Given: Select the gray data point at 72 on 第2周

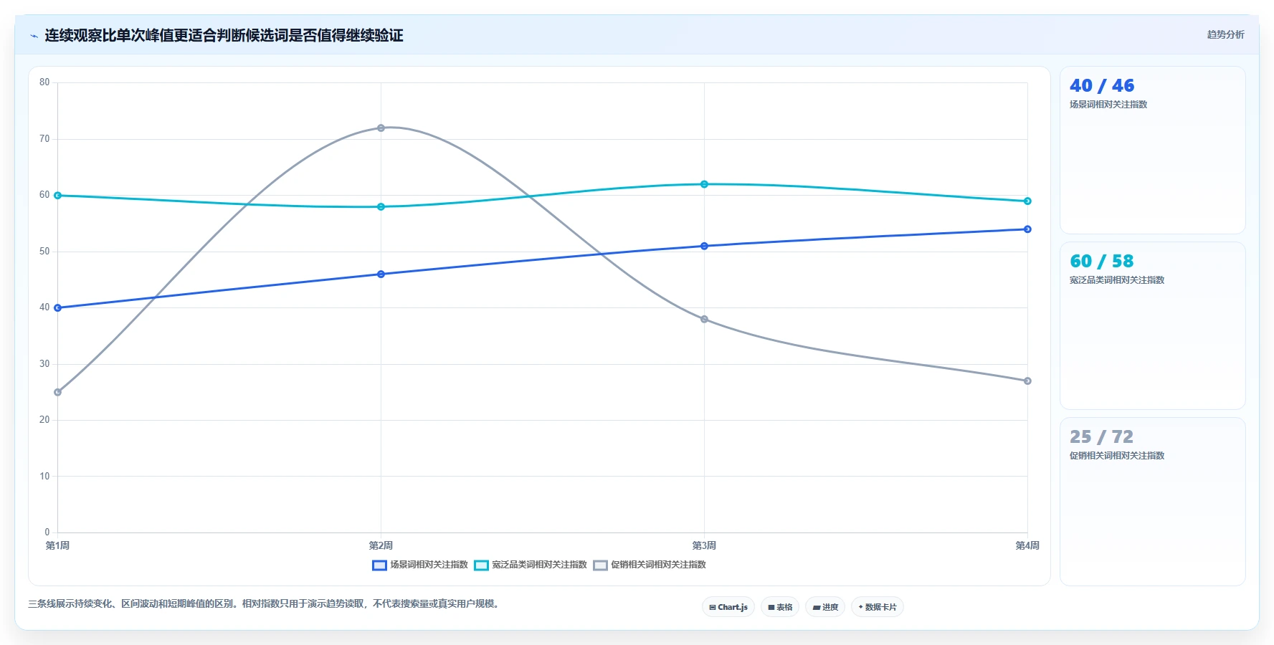Looking at the screenshot, I should point(381,128).
